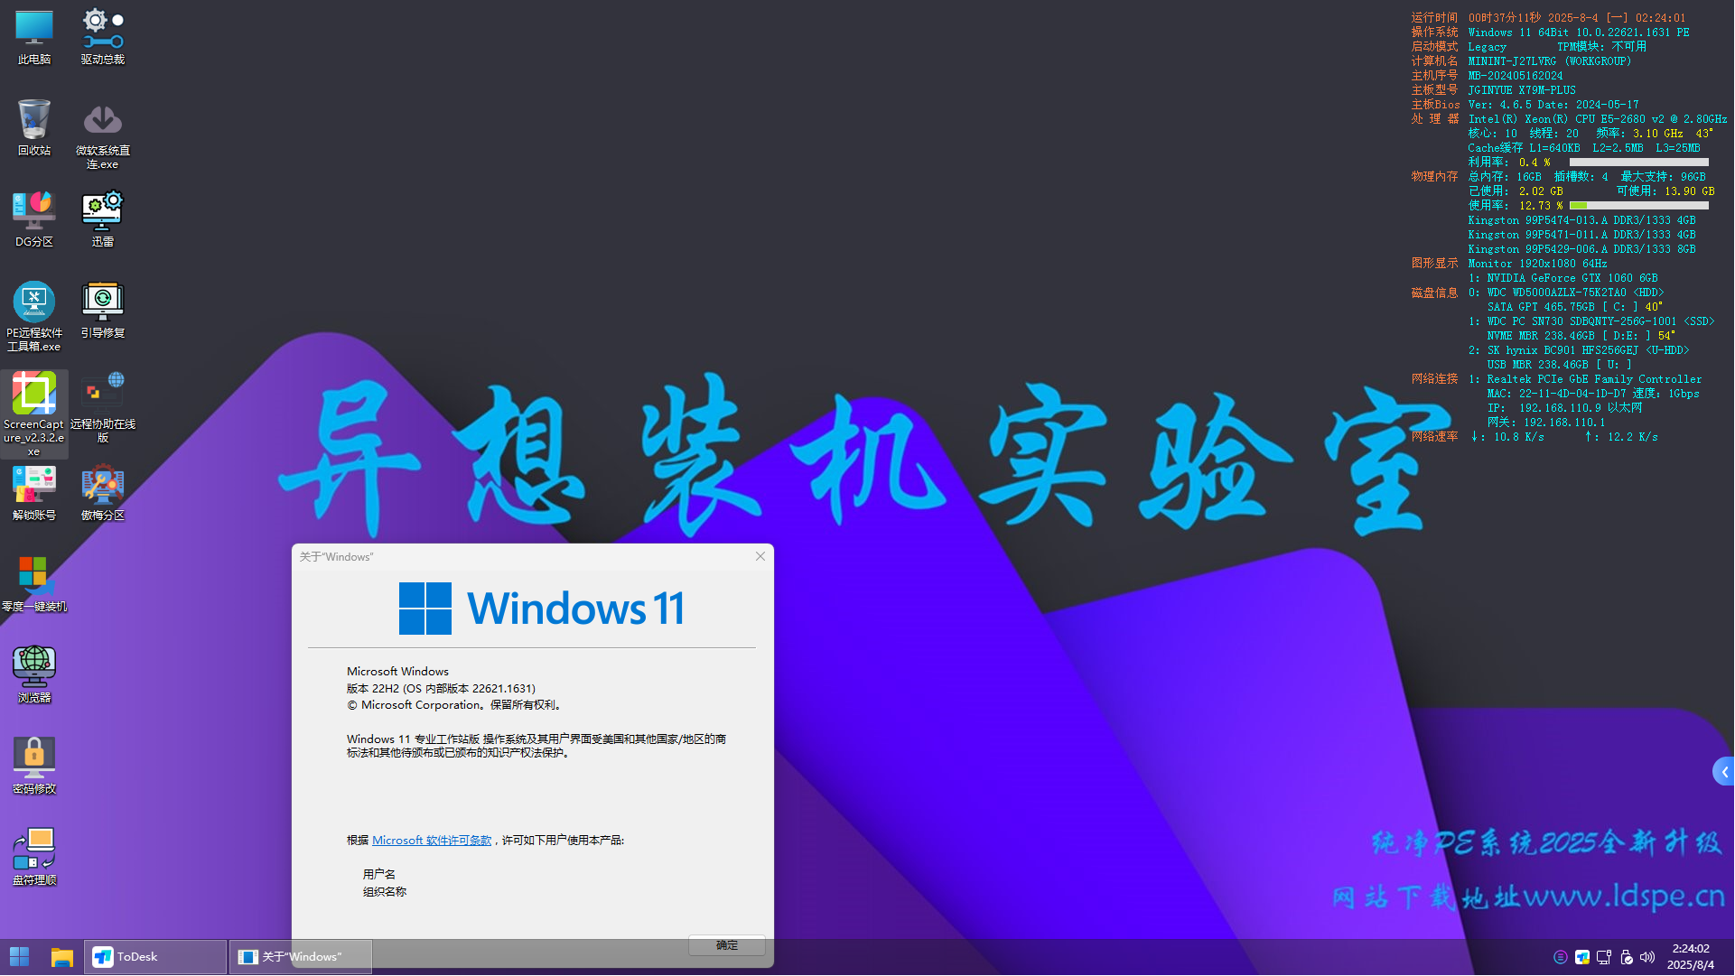1735x976 pixels.
Task: Close the 关于"Windows" dialog
Action: (760, 556)
